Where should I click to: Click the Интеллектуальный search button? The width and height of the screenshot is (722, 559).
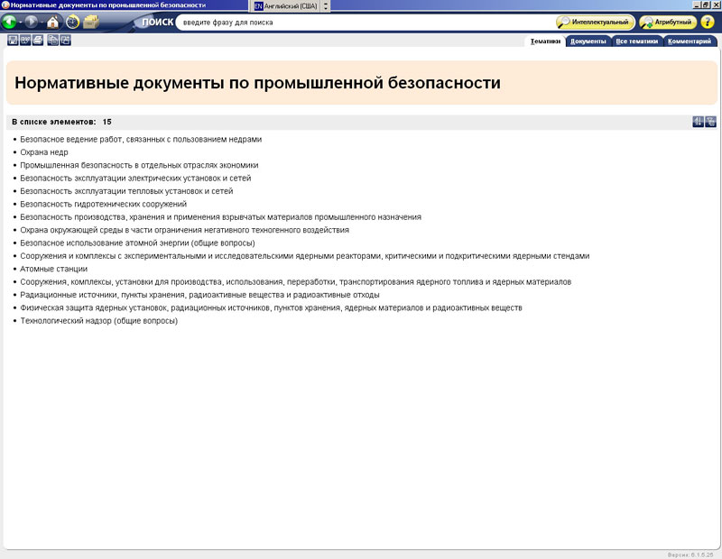pos(596,22)
